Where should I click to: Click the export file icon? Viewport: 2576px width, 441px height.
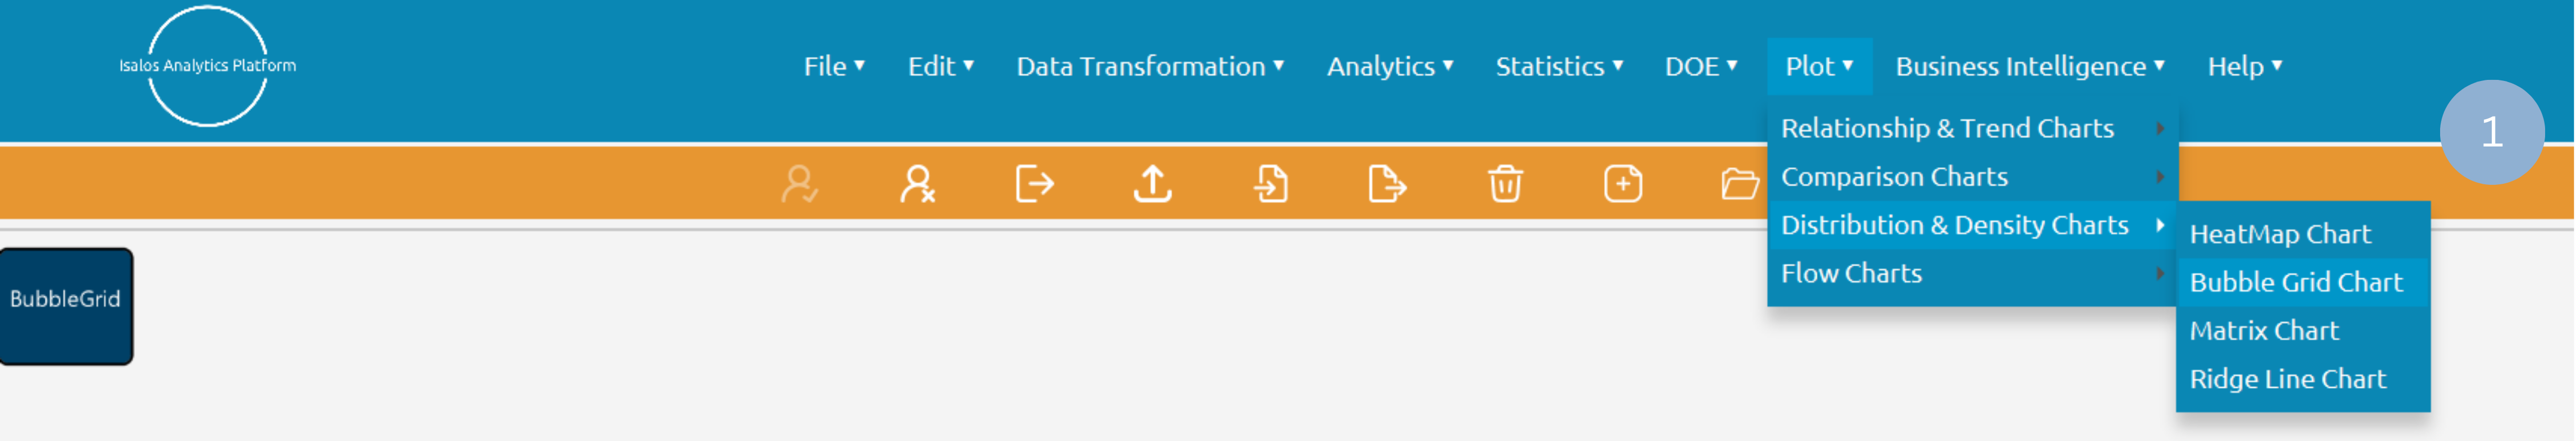click(1387, 184)
